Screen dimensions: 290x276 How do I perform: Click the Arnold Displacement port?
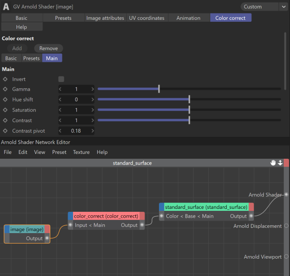[x=286, y=226]
